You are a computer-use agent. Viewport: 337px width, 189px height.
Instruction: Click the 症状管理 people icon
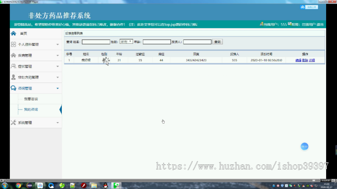tap(13, 66)
